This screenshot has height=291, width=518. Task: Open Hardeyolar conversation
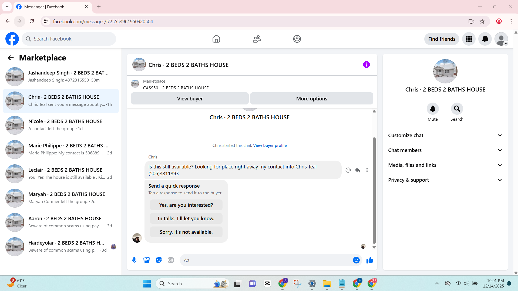coord(61,247)
